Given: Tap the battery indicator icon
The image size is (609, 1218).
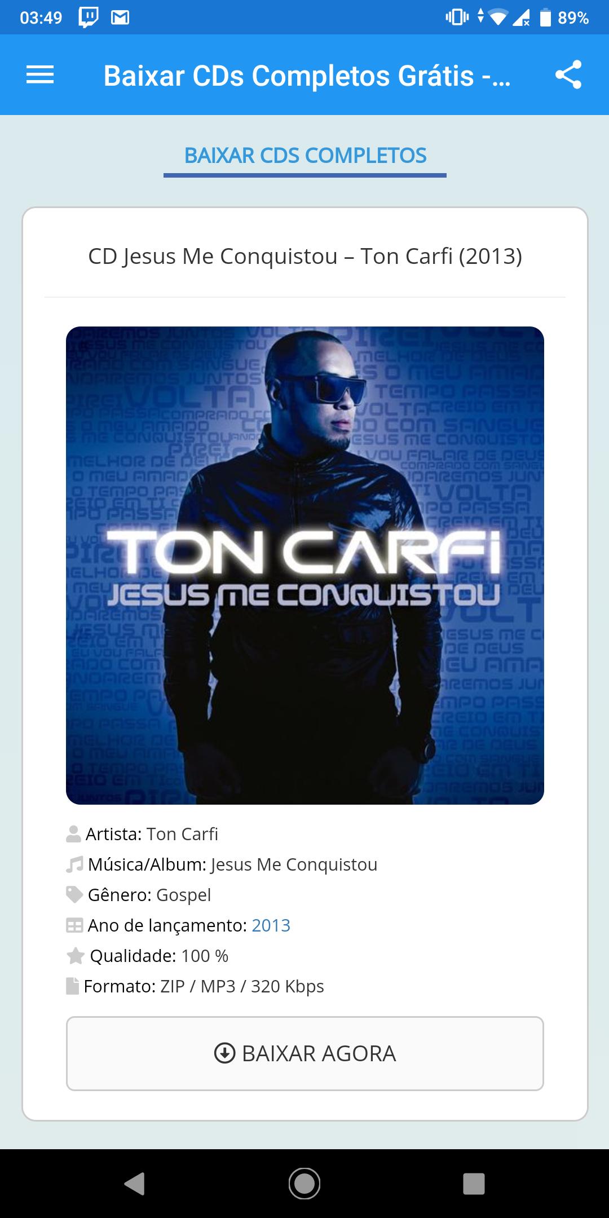Looking at the screenshot, I should (545, 18).
